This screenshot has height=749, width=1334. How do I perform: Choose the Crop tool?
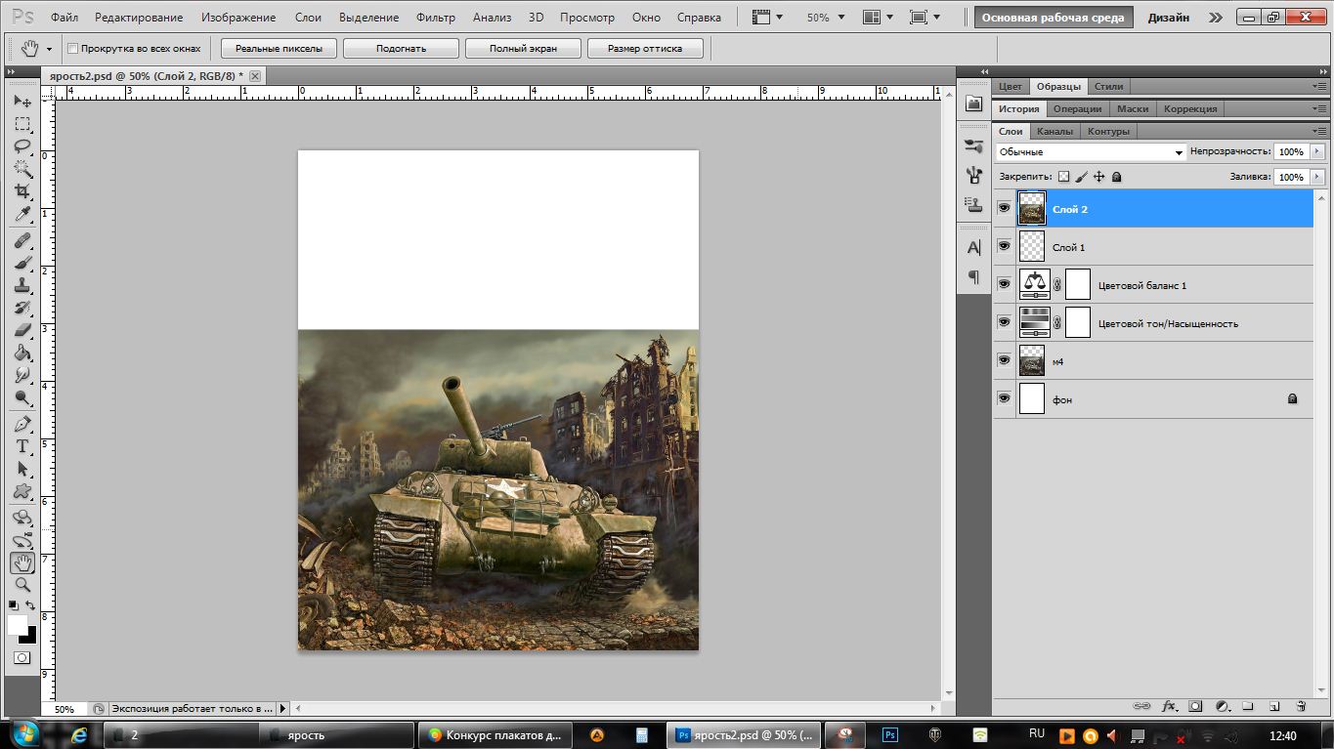click(x=22, y=191)
